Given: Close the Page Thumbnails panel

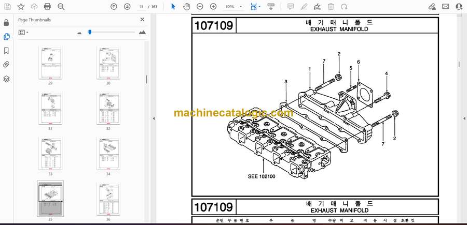Looking at the screenshot, I should 142,20.
